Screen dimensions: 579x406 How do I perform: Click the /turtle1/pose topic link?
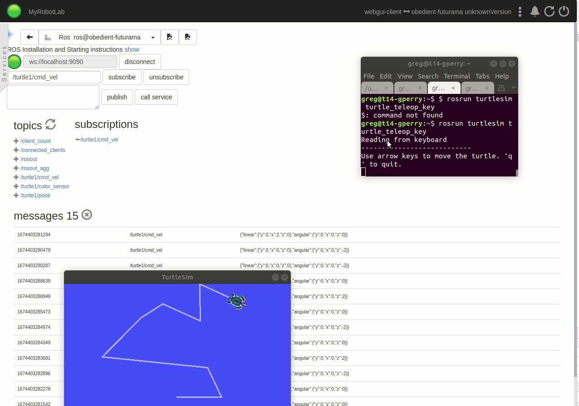click(x=35, y=196)
